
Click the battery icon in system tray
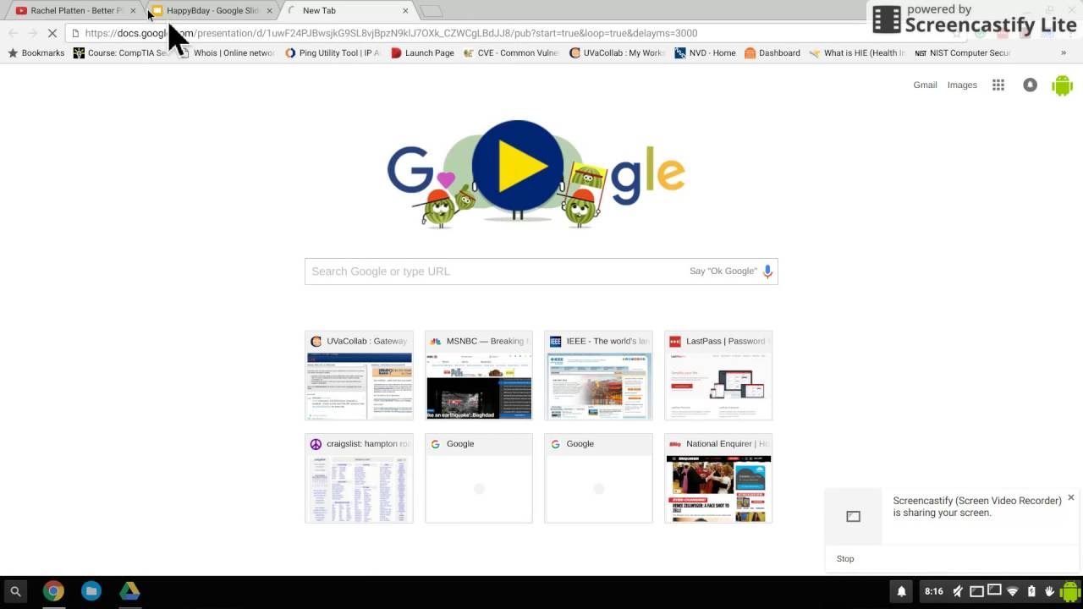pyautogui.click(x=1031, y=591)
